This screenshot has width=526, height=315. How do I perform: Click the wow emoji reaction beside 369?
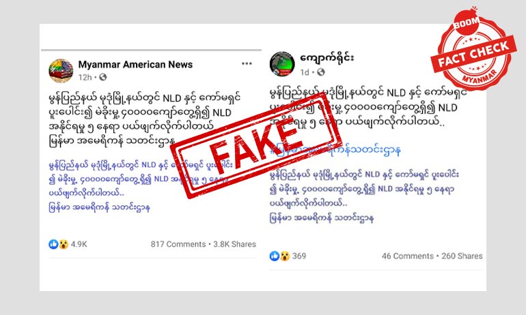click(285, 256)
